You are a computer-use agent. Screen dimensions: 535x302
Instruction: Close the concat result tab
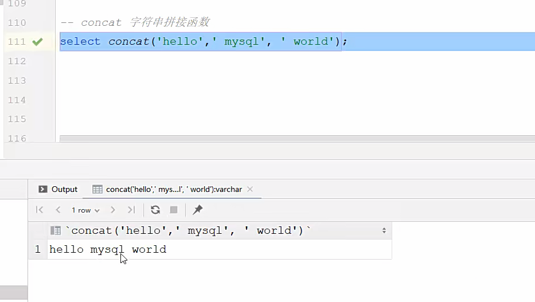pyautogui.click(x=250, y=189)
